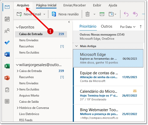Click the Reply All arrows icon
Image resolution: width=148 pixels, height=125 pixels.
(x=135, y=14)
